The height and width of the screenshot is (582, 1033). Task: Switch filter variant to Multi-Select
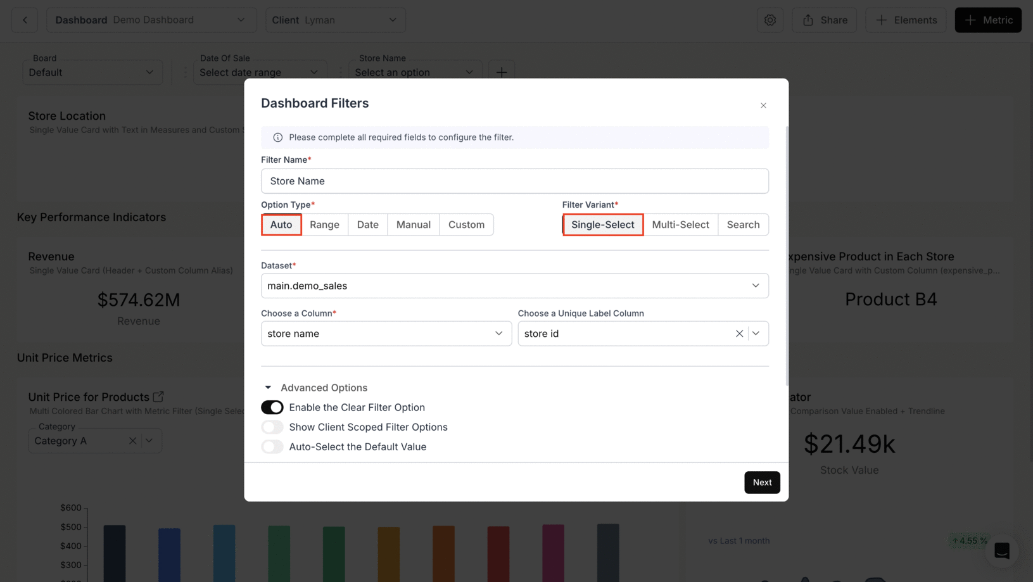[680, 225]
